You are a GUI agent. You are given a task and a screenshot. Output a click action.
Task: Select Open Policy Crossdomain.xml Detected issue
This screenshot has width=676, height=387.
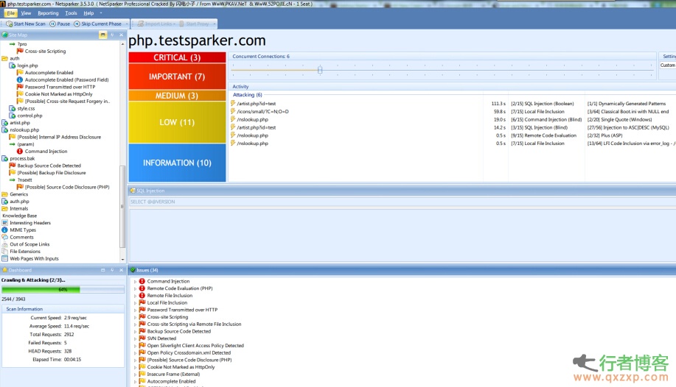[x=189, y=352]
